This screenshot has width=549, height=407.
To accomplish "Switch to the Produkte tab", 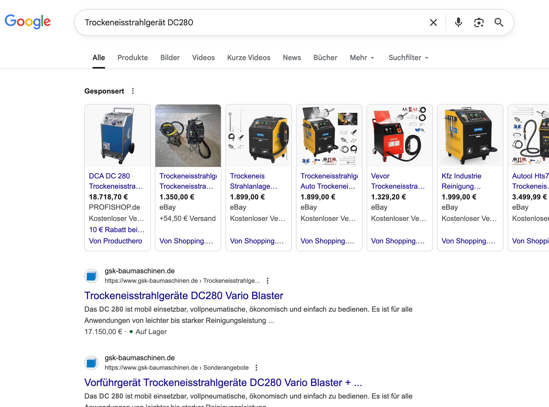I will pos(132,58).
